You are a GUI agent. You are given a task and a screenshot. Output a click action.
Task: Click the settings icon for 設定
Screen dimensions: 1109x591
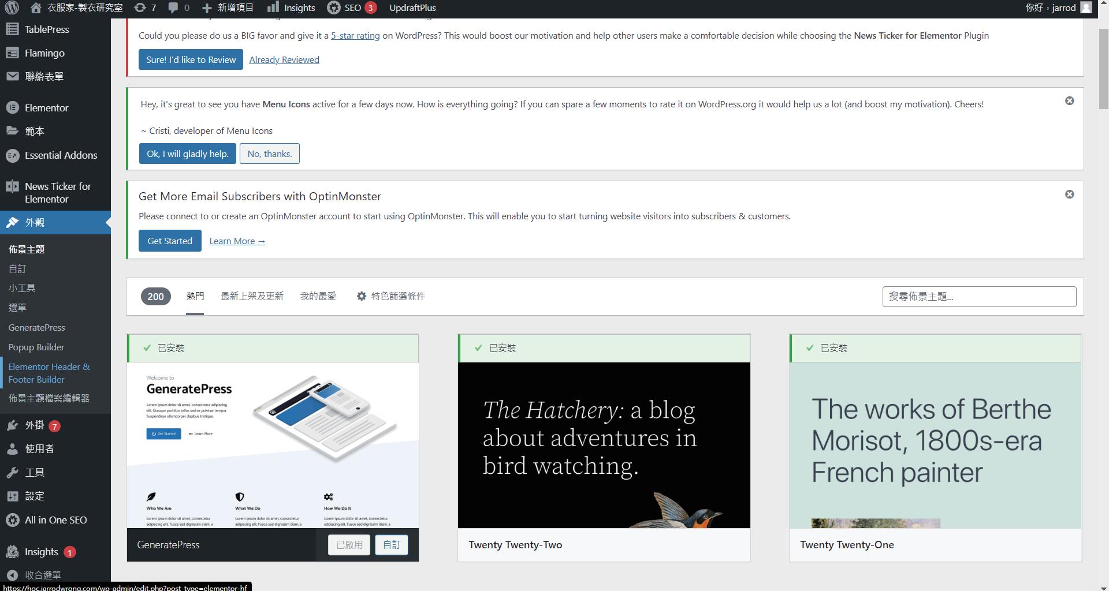pos(12,496)
